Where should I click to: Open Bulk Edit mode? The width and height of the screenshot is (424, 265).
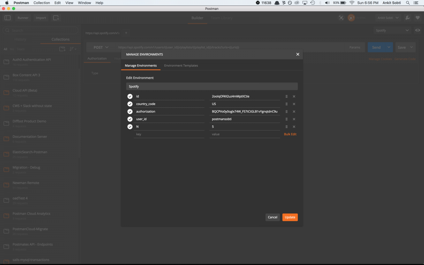(290, 134)
